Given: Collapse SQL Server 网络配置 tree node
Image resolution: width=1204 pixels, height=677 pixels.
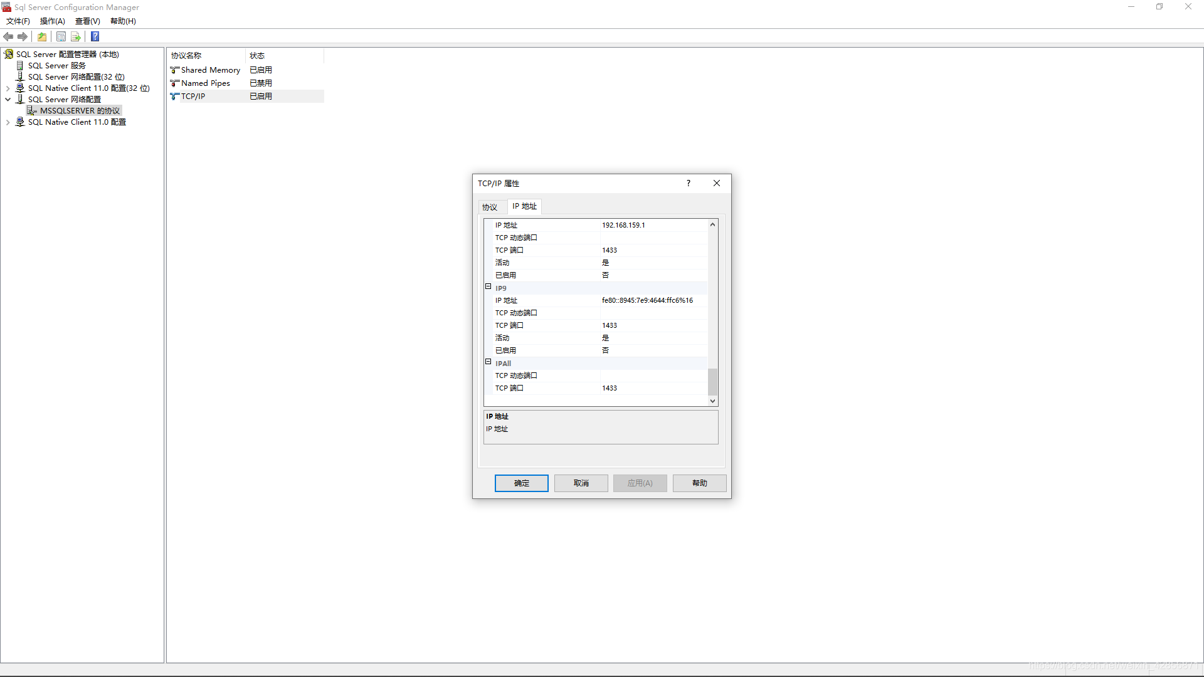Looking at the screenshot, I should click(x=8, y=99).
